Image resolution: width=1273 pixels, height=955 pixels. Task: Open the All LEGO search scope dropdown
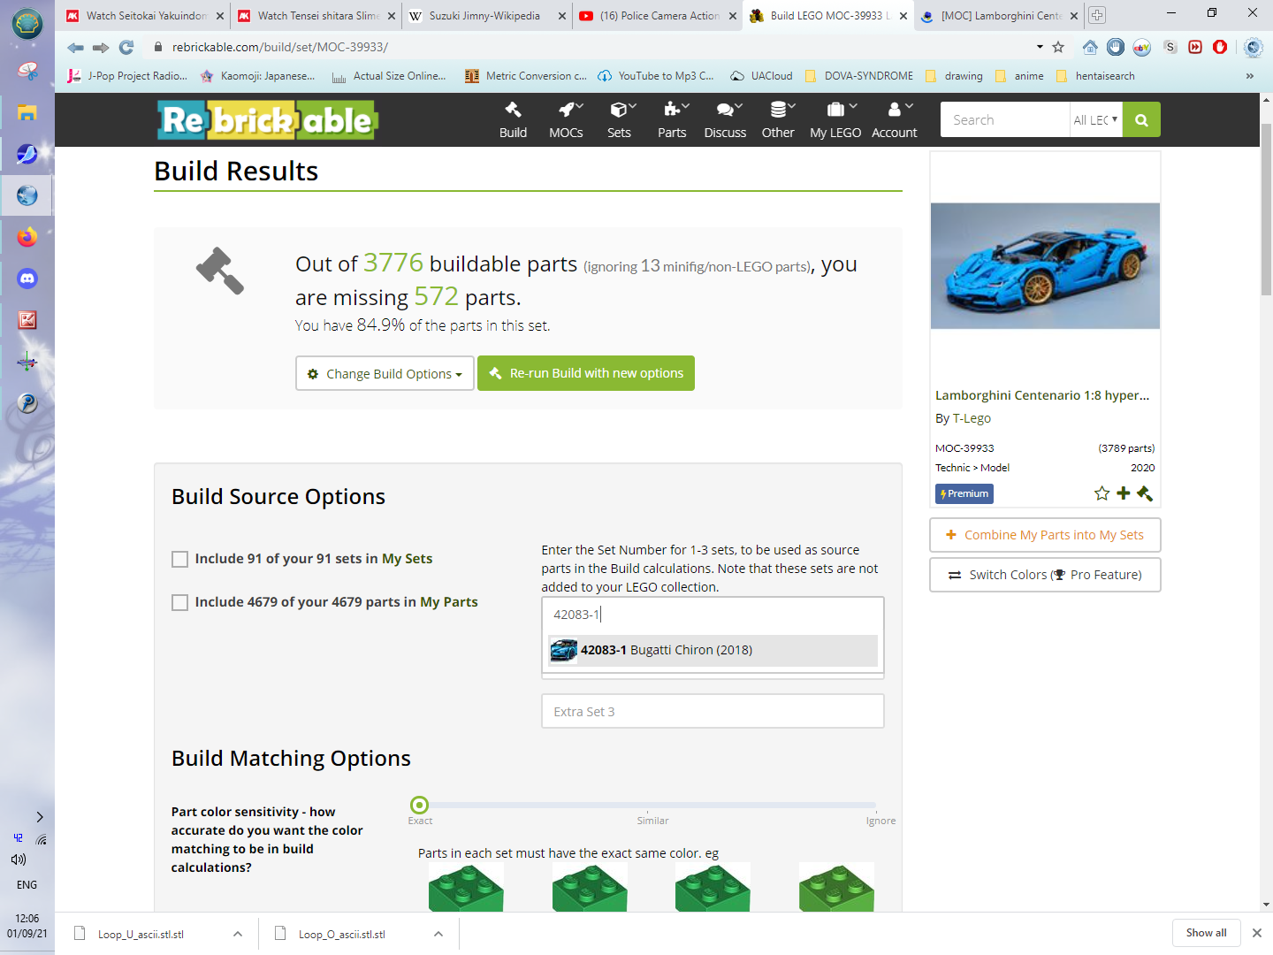coord(1095,120)
